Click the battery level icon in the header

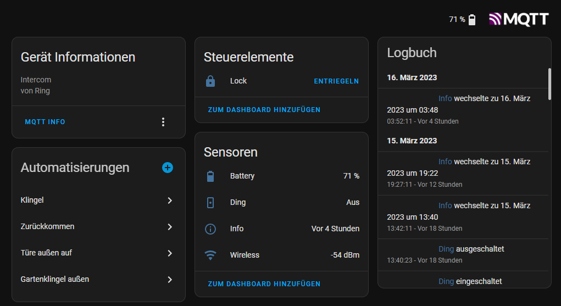[472, 20]
